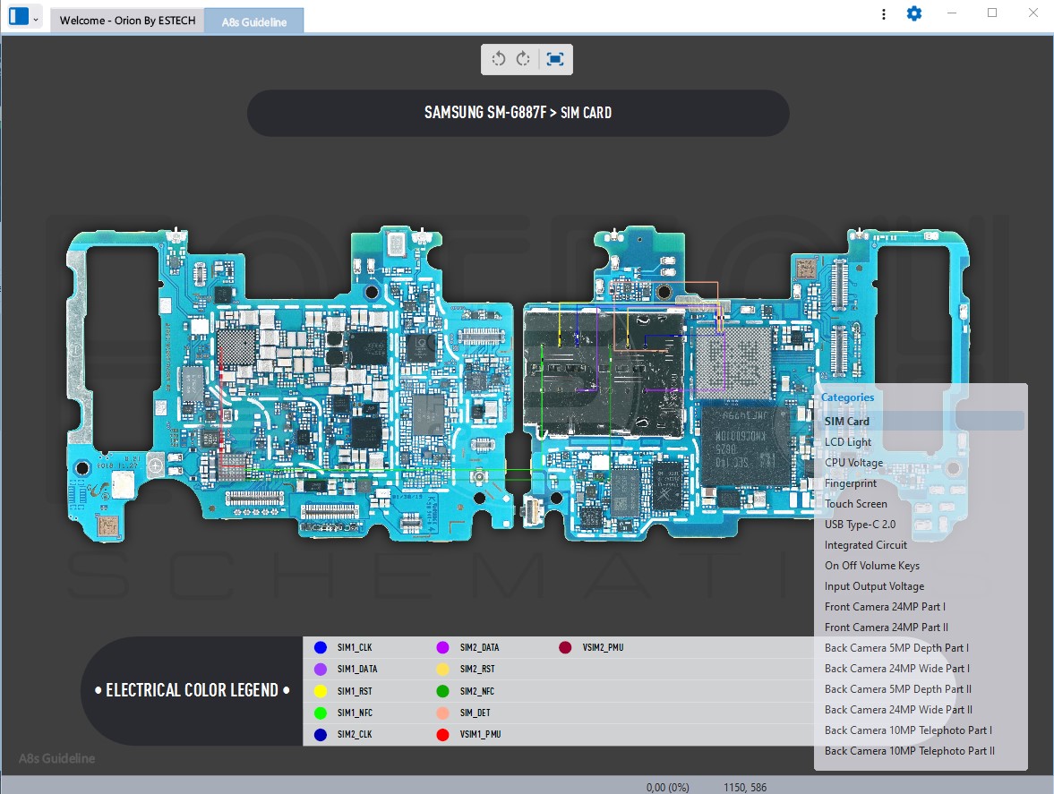Expand the dropdown arrow beside sidebar icon

pos(37,20)
